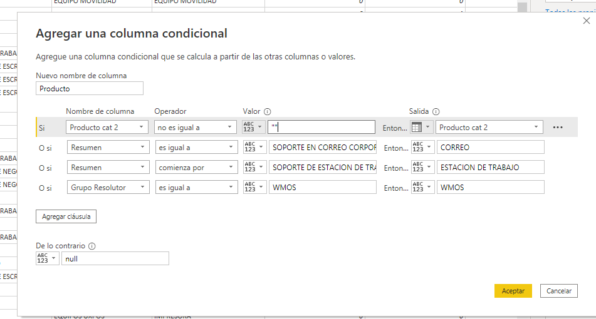Open value info icon next to Valor
The width and height of the screenshot is (596, 319).
[267, 111]
